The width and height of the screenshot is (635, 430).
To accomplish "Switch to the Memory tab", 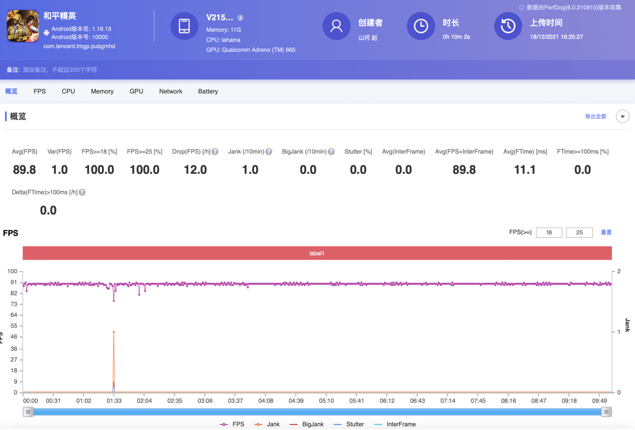I will [102, 92].
